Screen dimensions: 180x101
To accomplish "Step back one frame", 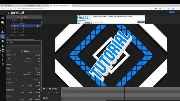I will 50,89.
